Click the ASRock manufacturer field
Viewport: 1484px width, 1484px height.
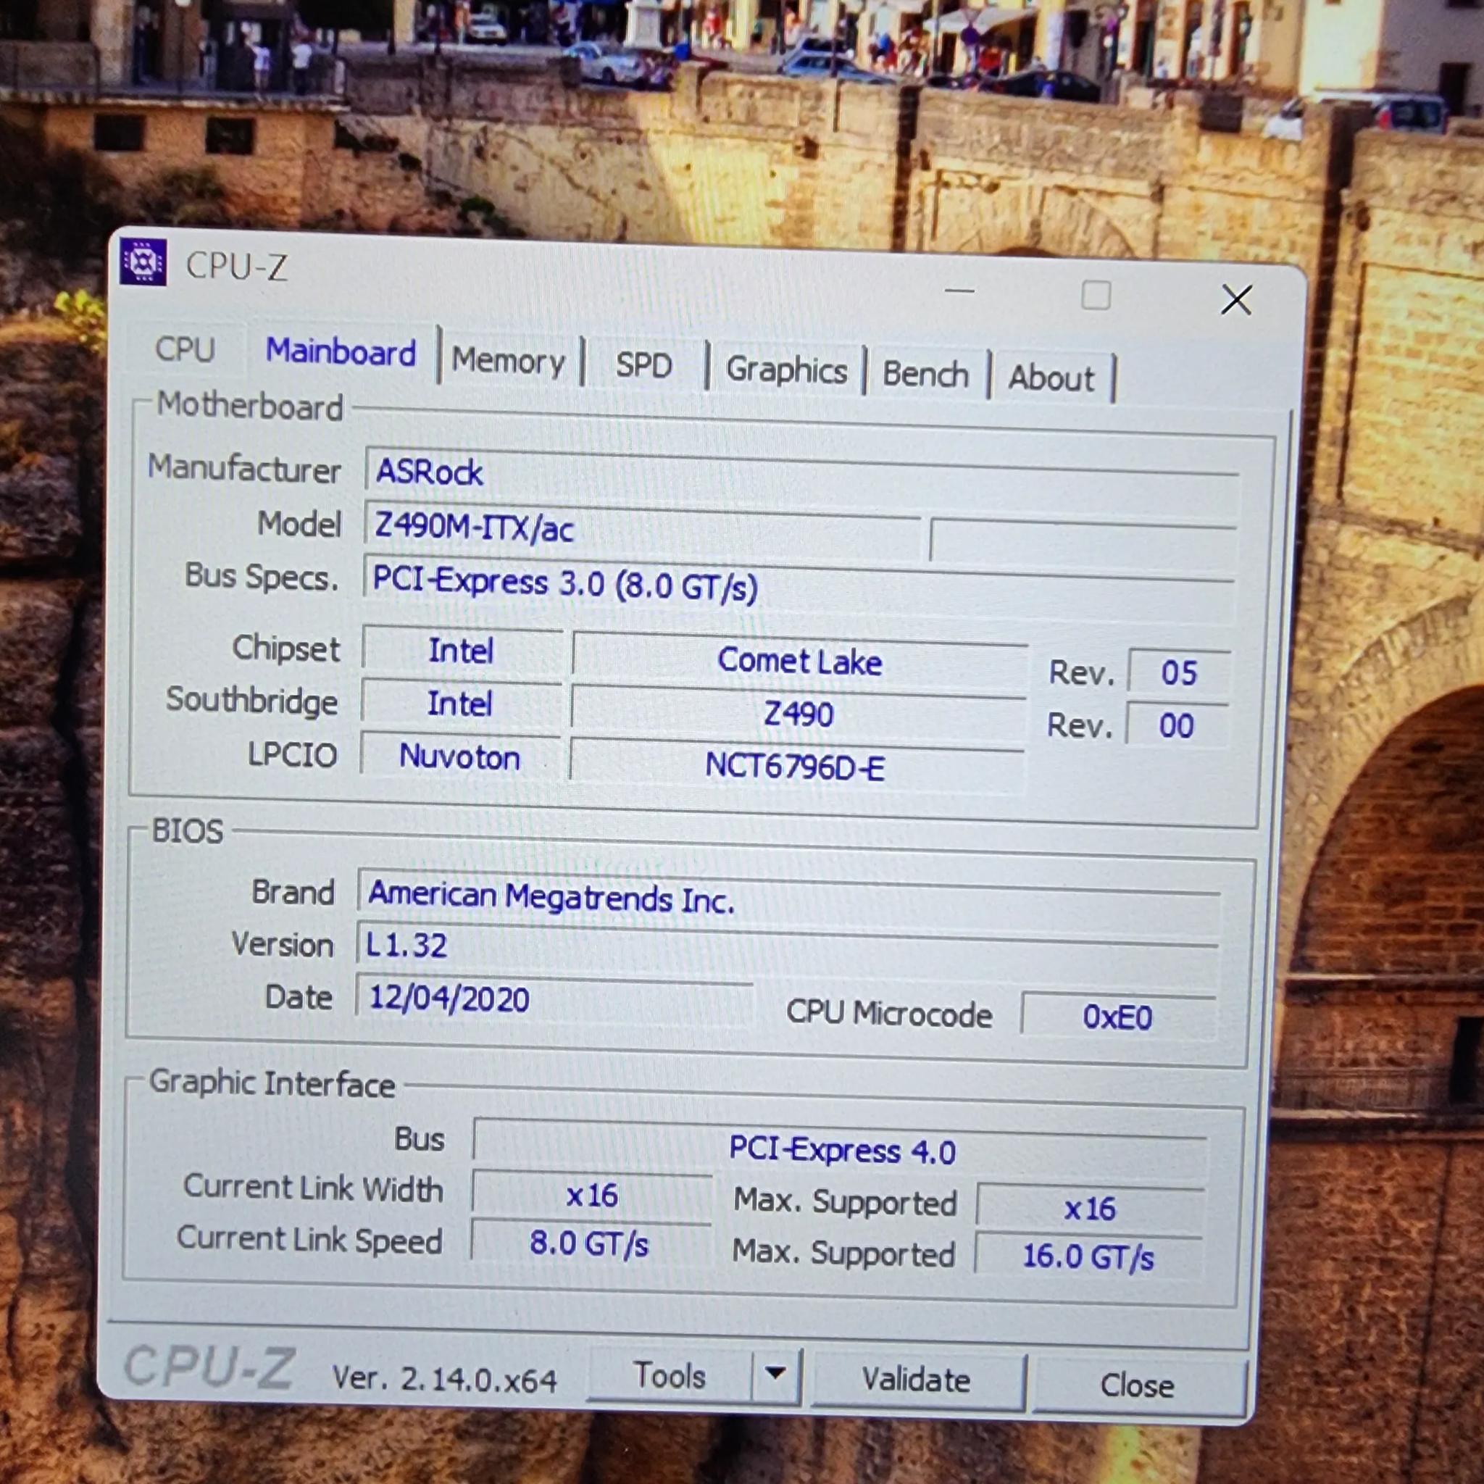coord(799,473)
